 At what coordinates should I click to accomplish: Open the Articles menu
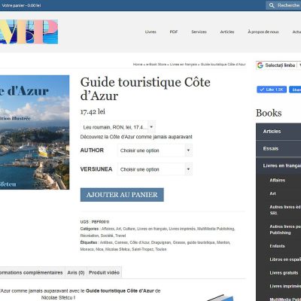[227, 32]
